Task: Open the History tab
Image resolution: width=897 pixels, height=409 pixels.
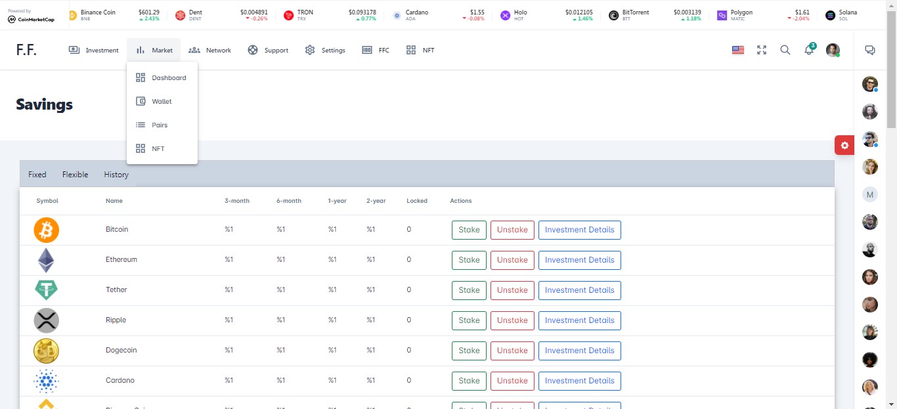Action: (116, 175)
